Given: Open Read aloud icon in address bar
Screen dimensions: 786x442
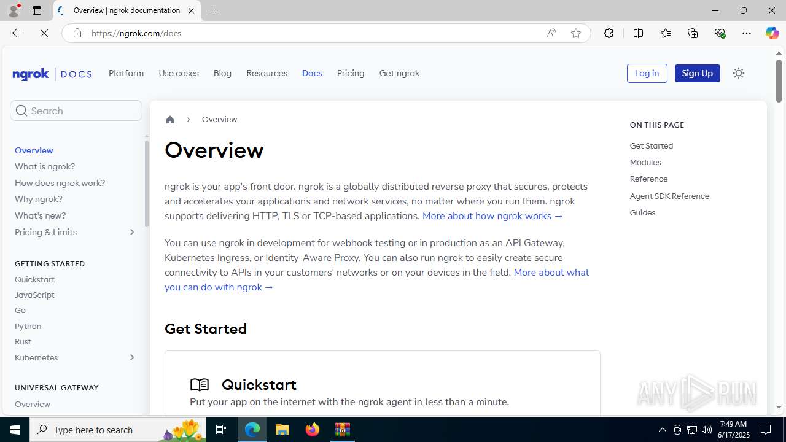Looking at the screenshot, I should pyautogui.click(x=551, y=33).
